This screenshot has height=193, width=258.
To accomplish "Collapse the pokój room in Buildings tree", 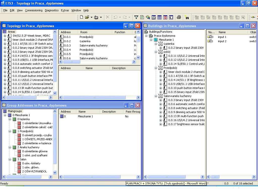I will coord(156,52).
